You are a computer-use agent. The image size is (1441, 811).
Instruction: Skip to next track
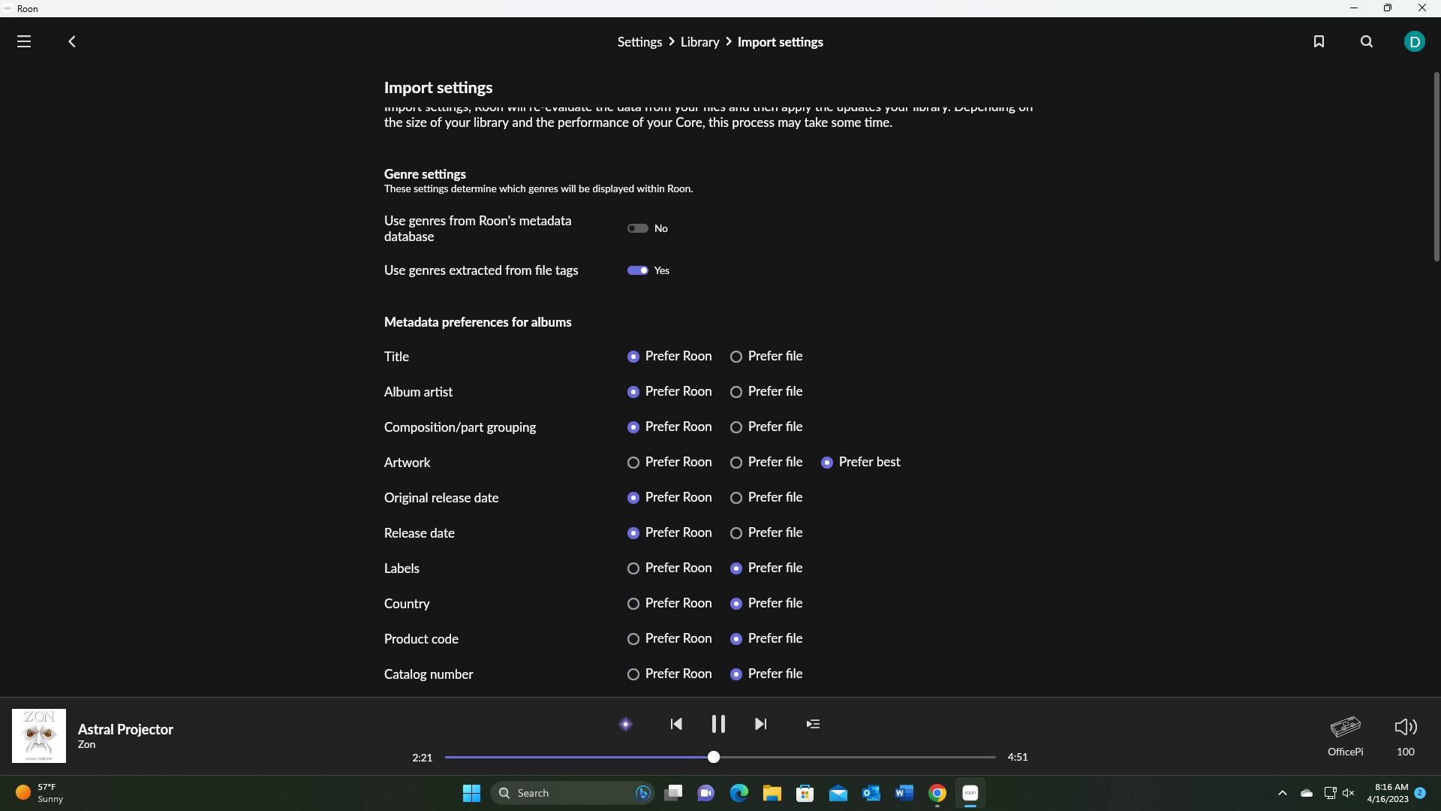[x=760, y=724]
